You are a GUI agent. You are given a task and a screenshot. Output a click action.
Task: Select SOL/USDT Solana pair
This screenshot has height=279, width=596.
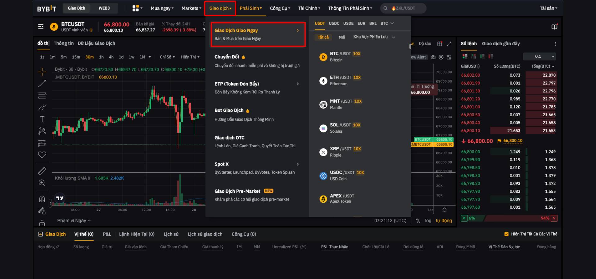(359, 128)
